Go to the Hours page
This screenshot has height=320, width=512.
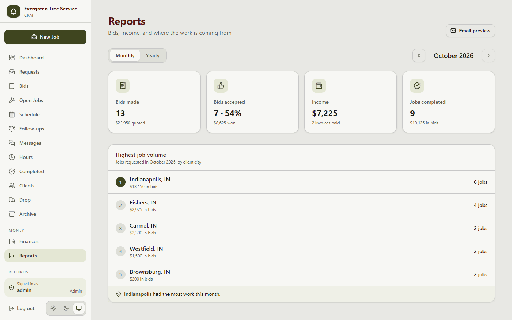coord(45,157)
